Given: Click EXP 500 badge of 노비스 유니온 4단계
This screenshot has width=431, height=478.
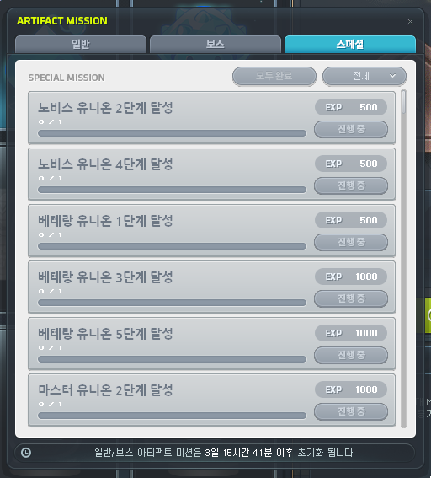Looking at the screenshot, I should [x=351, y=164].
